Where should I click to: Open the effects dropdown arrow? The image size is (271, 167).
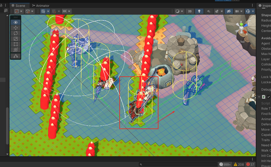(x=222, y=12)
